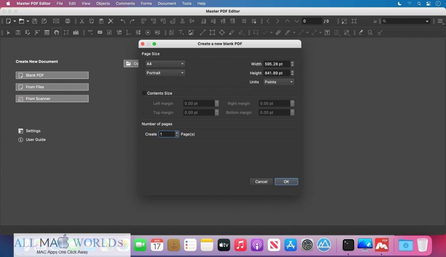
Task: Click Cancel in the blank PDF dialog
Action: 261,182
